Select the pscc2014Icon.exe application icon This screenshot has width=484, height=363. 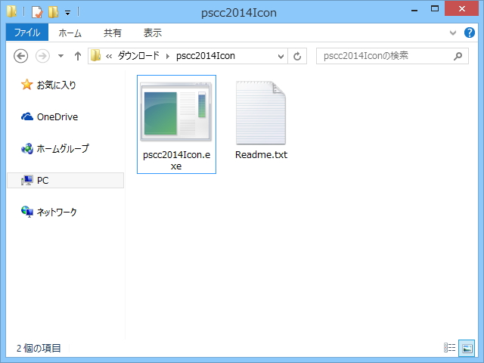176,112
